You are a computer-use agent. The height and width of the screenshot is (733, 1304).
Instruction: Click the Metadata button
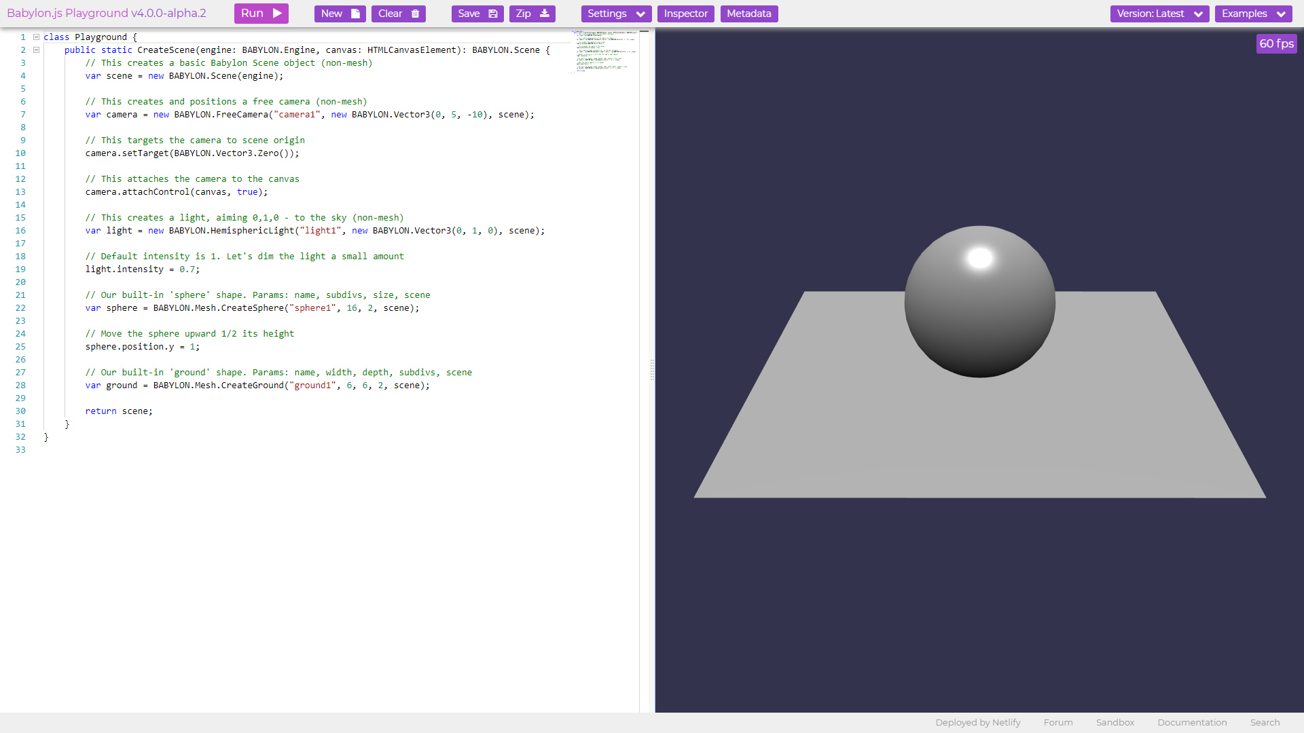pyautogui.click(x=748, y=14)
